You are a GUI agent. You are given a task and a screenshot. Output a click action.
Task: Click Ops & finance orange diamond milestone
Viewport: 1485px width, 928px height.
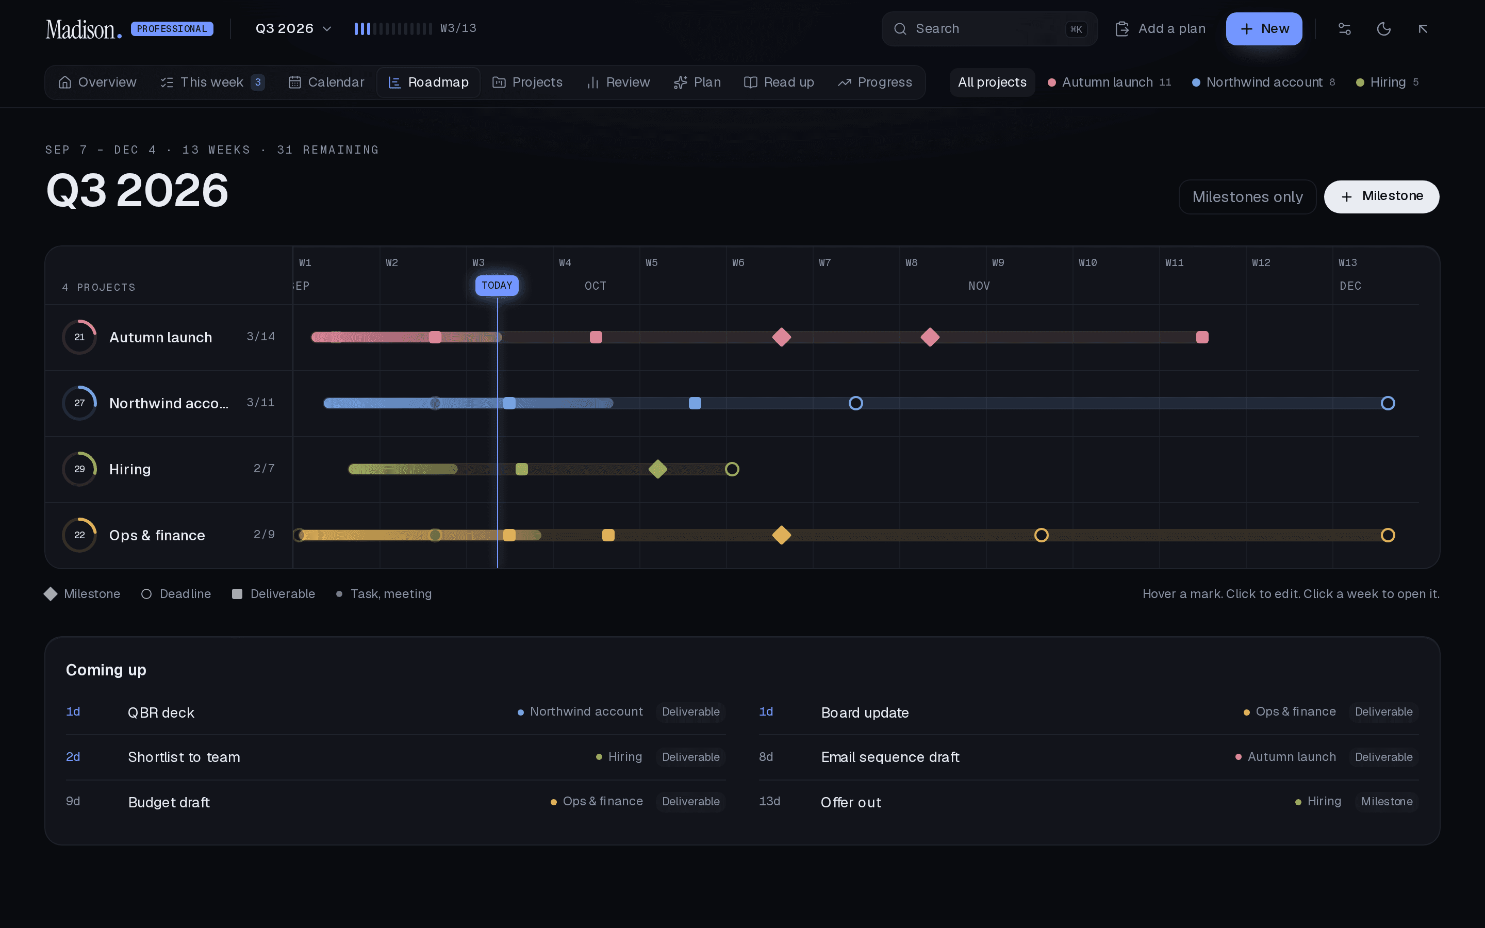tap(781, 535)
